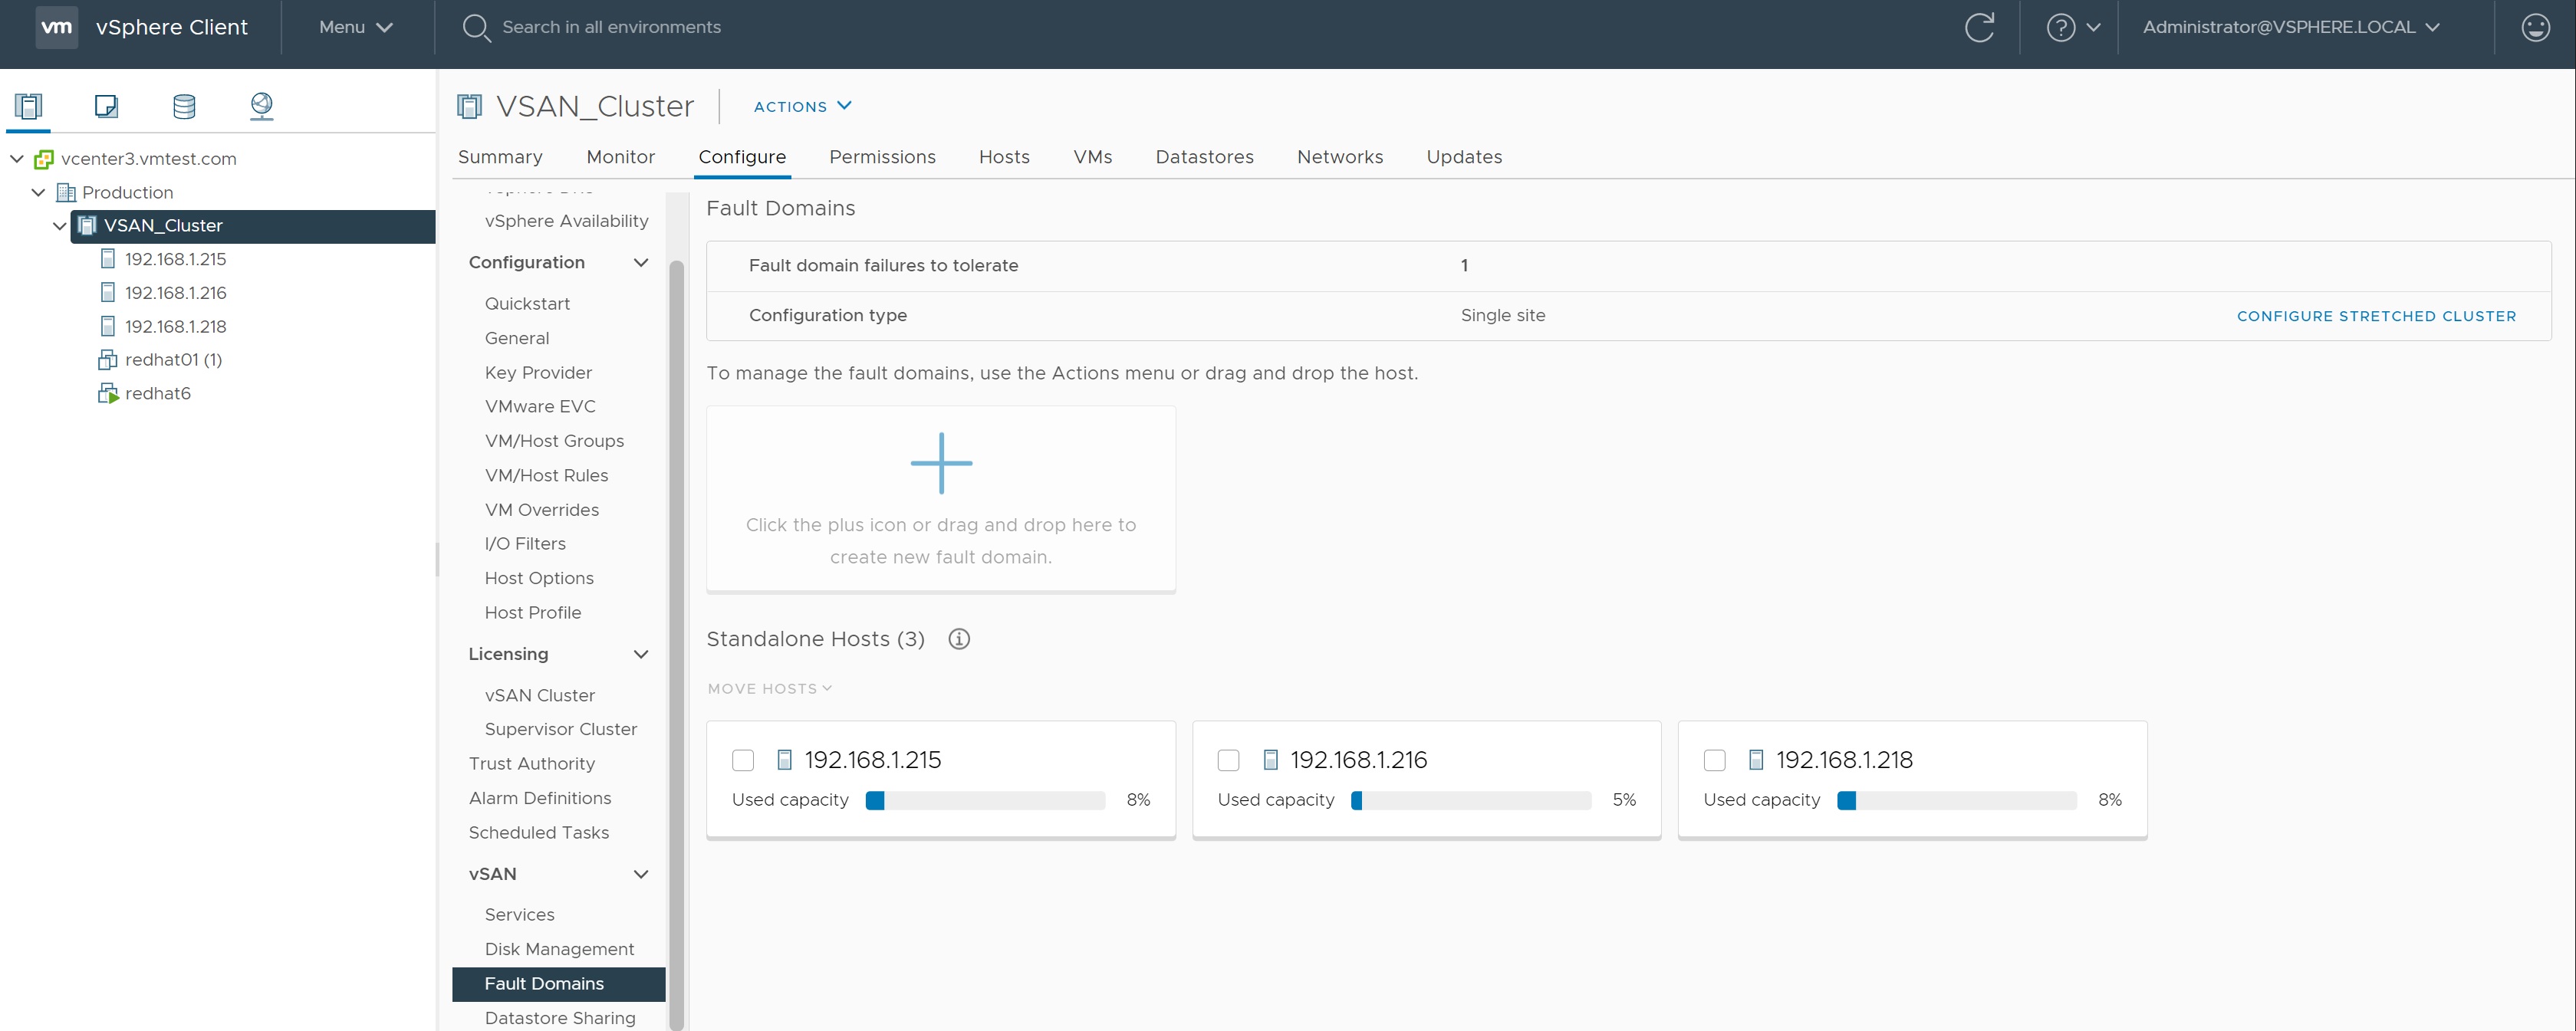The image size is (2576, 1031).
Task: Click host icon beside 192.168.1.216 in tree
Action: point(108,293)
